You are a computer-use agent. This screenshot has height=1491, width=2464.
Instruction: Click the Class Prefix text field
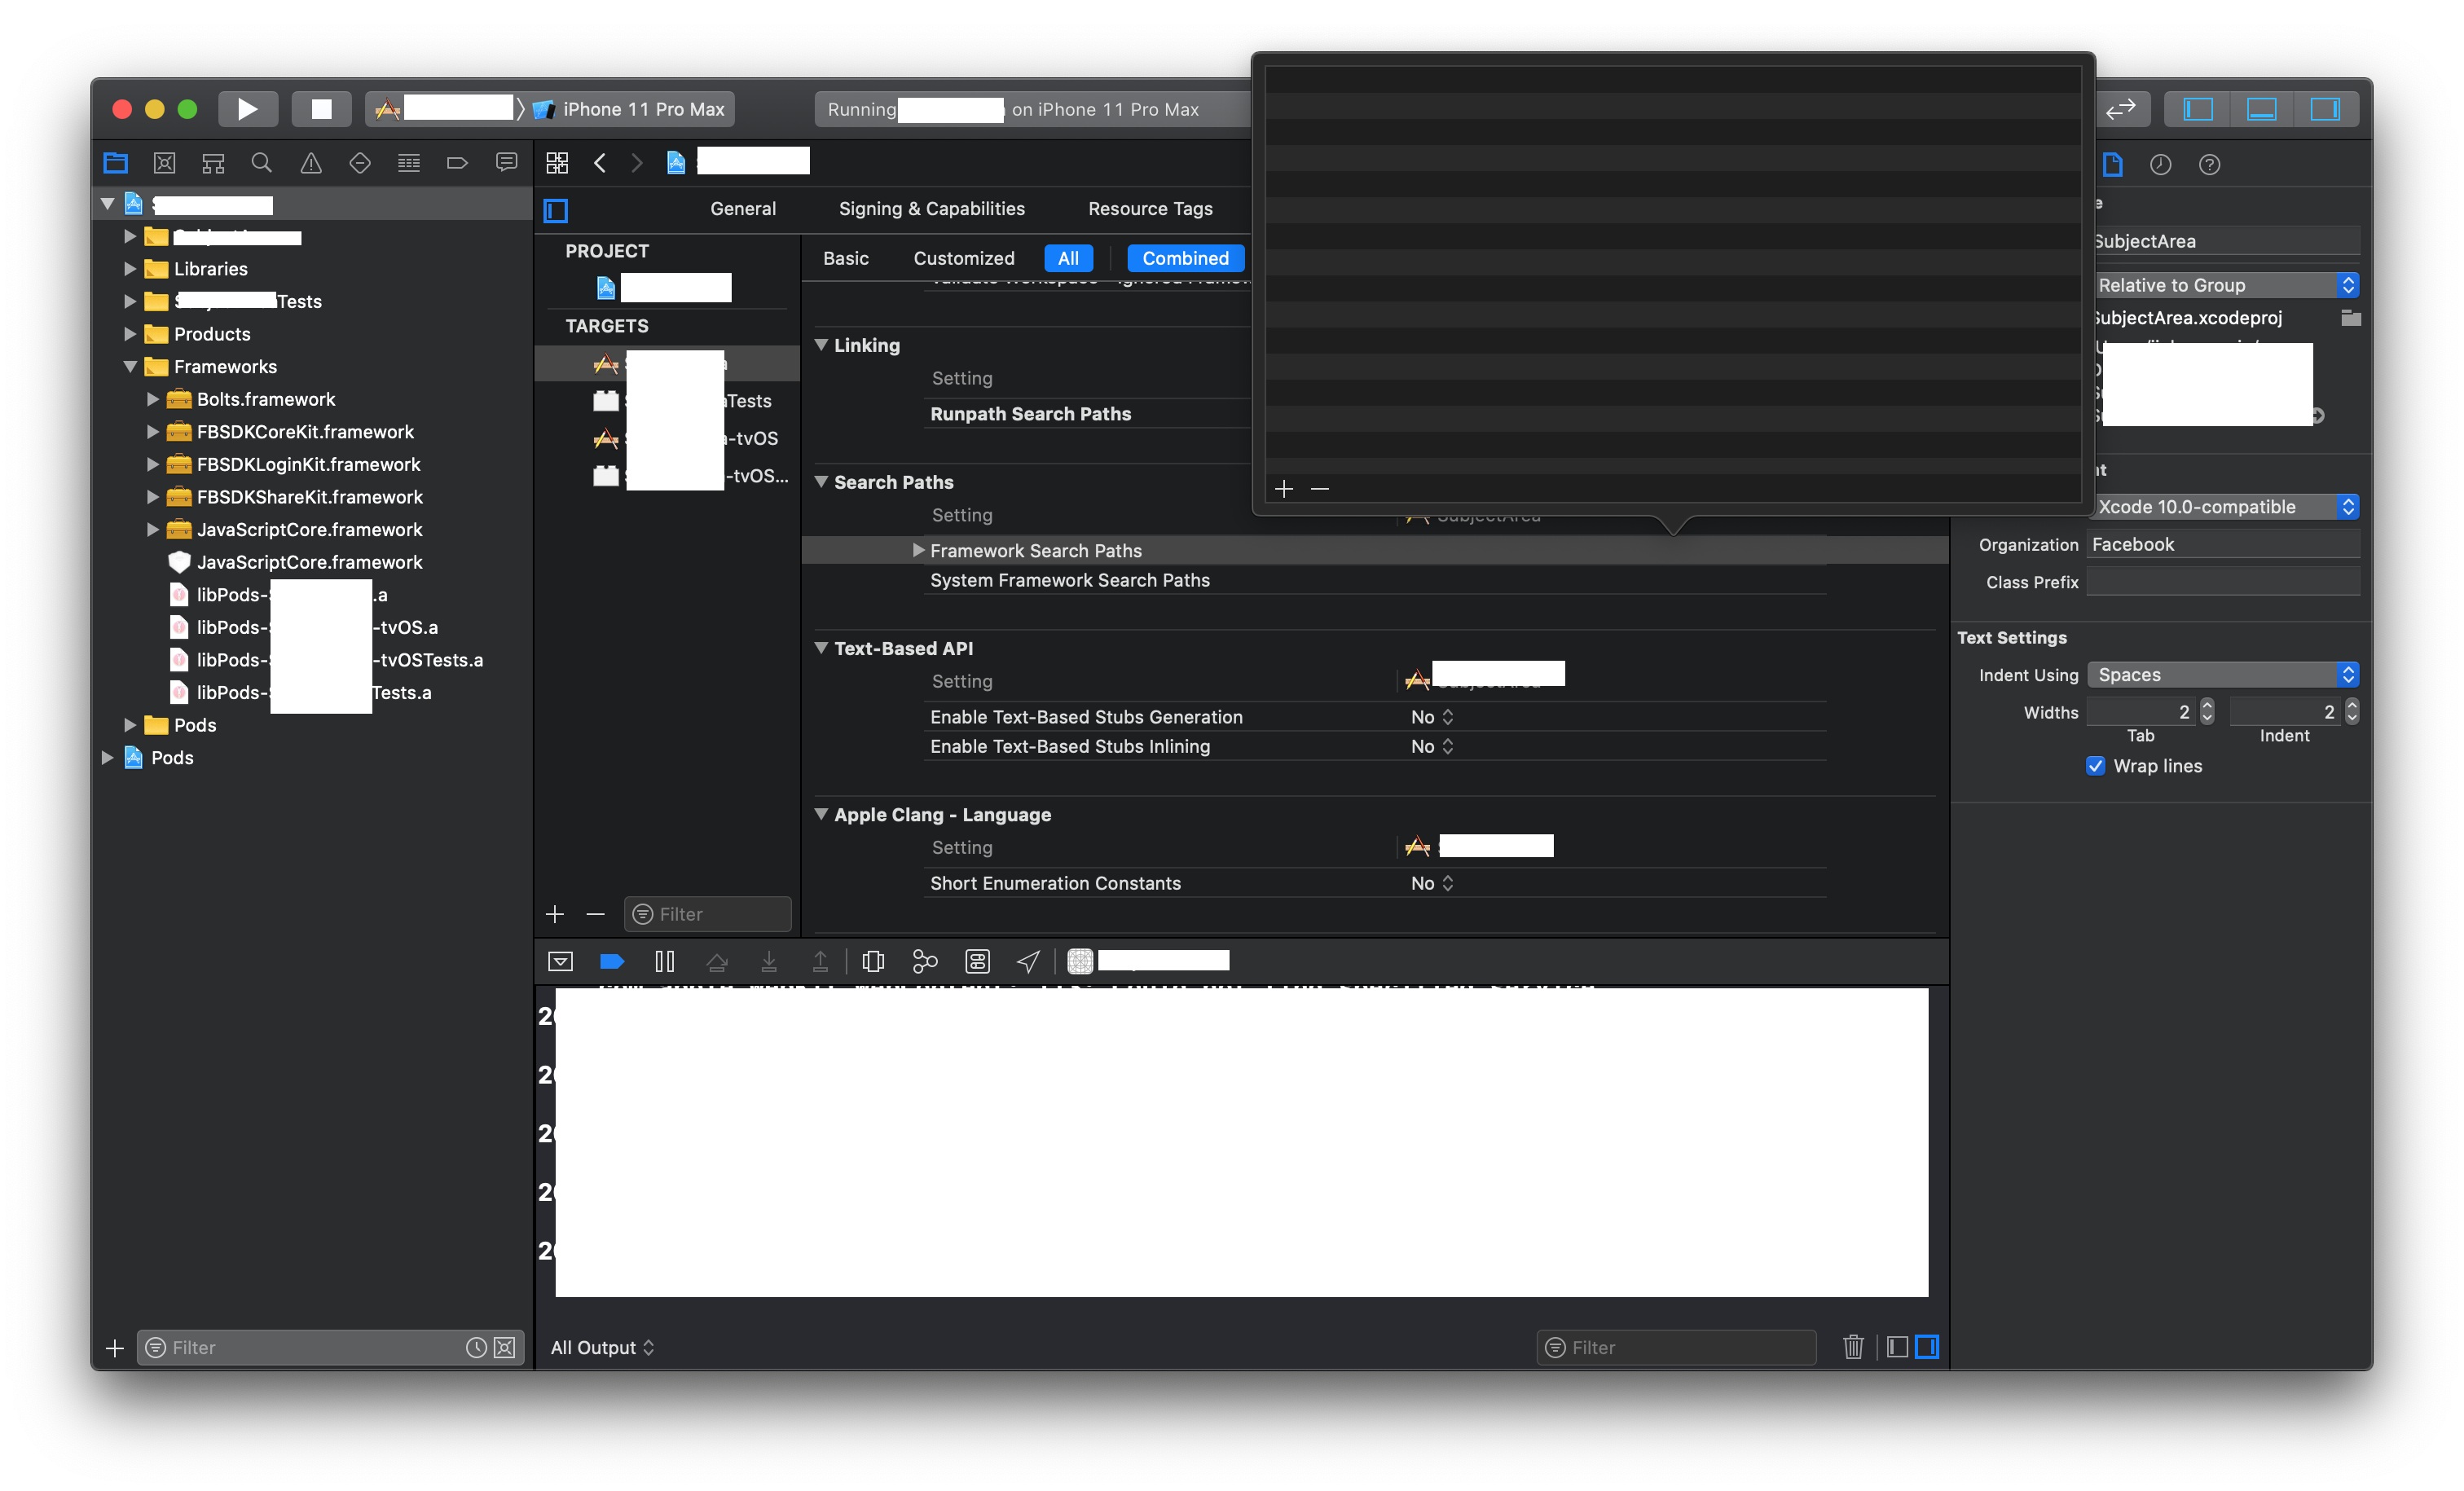click(2222, 582)
